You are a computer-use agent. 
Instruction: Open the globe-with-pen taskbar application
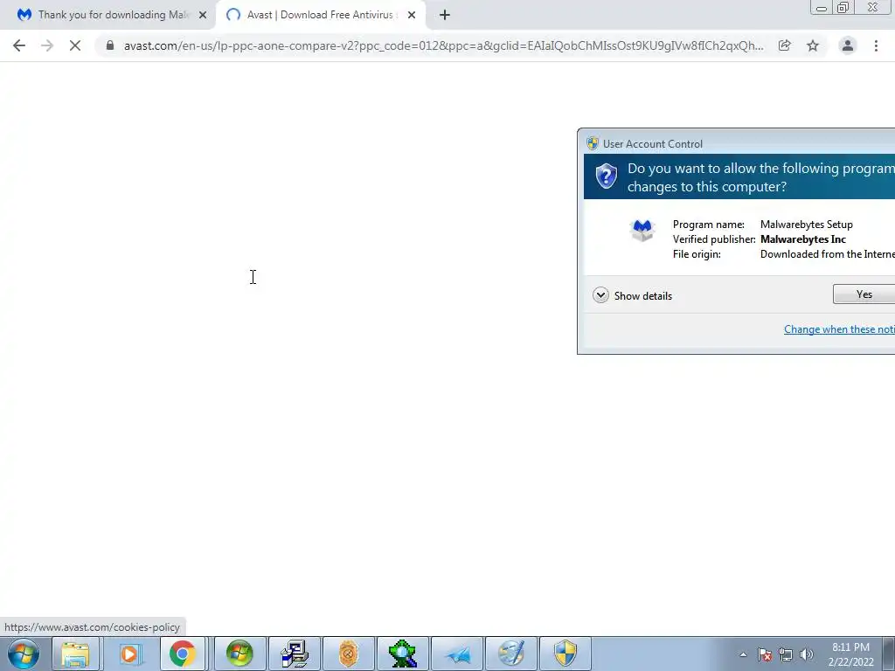coord(511,654)
